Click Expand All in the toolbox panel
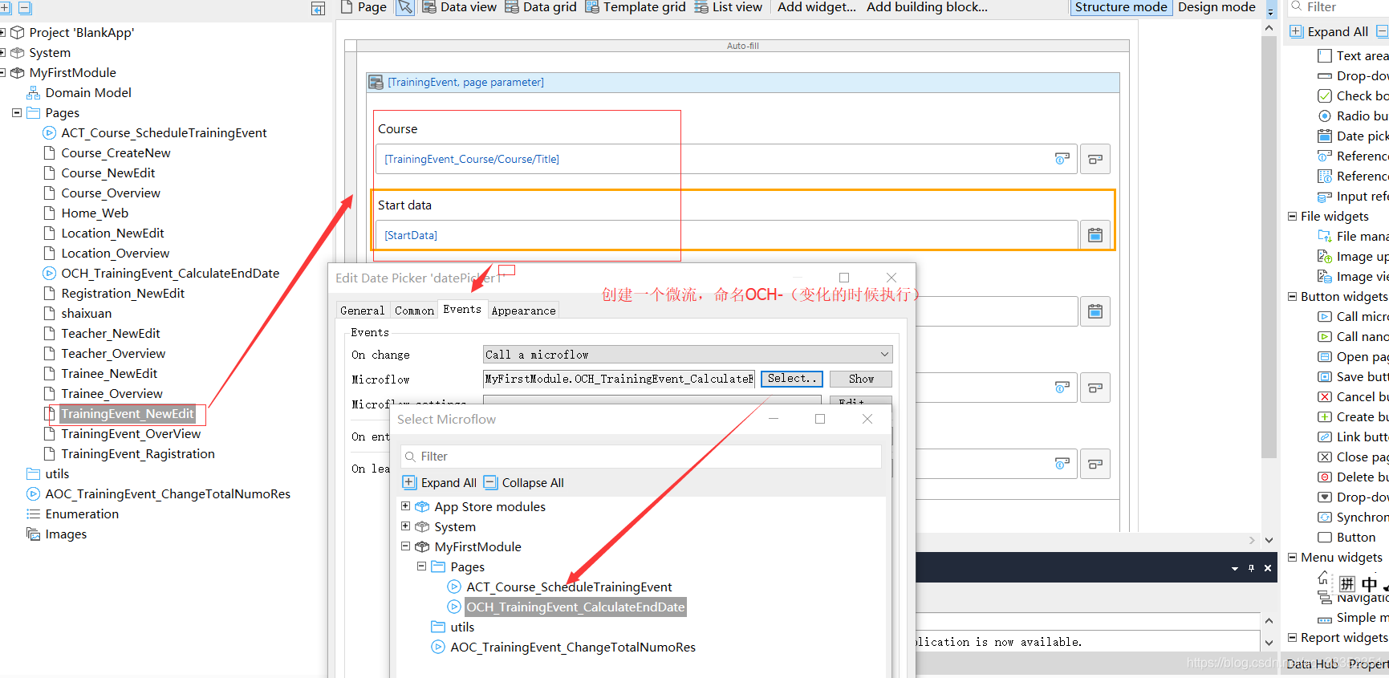 pyautogui.click(x=1329, y=32)
